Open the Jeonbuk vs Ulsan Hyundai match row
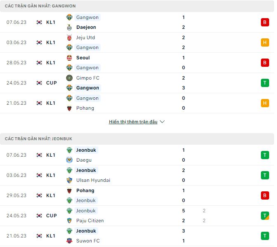The height and width of the screenshot is (247, 277). (x=136, y=175)
